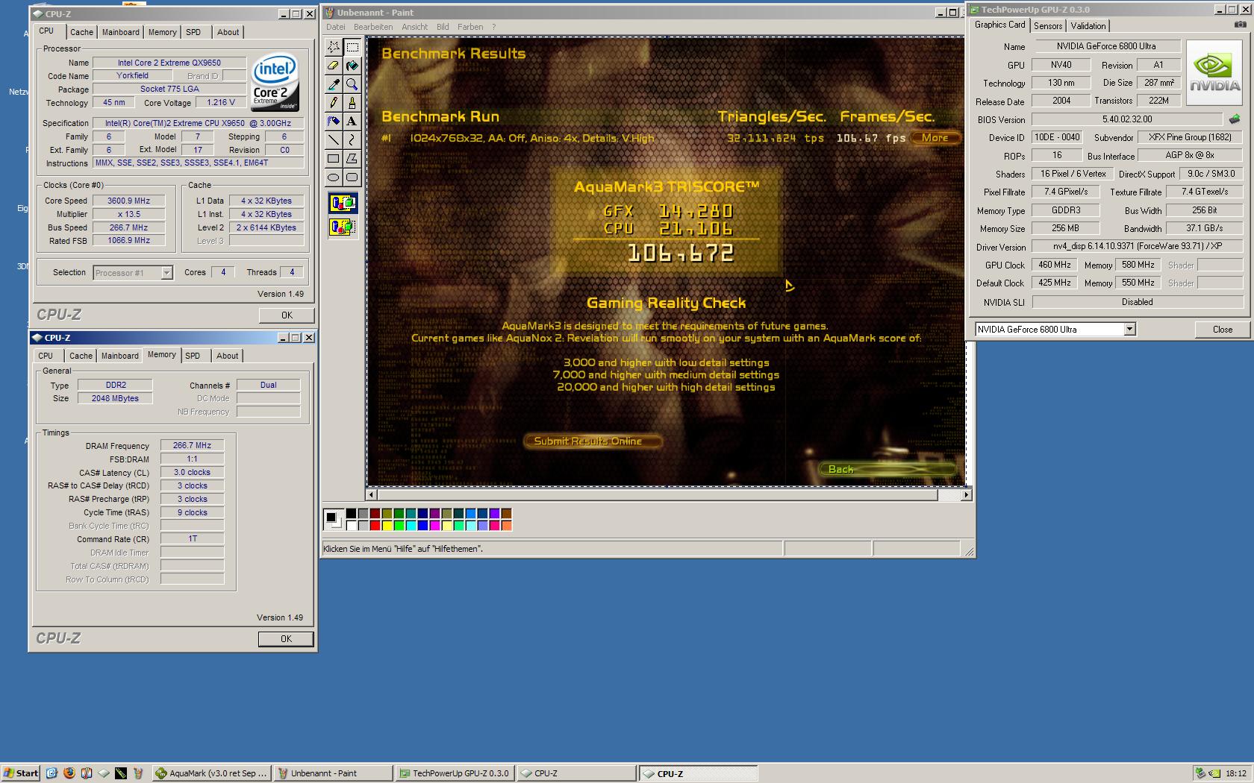Pick the brown color swatch in palette
Viewport: 1254px width, 783px height.
coord(506,513)
